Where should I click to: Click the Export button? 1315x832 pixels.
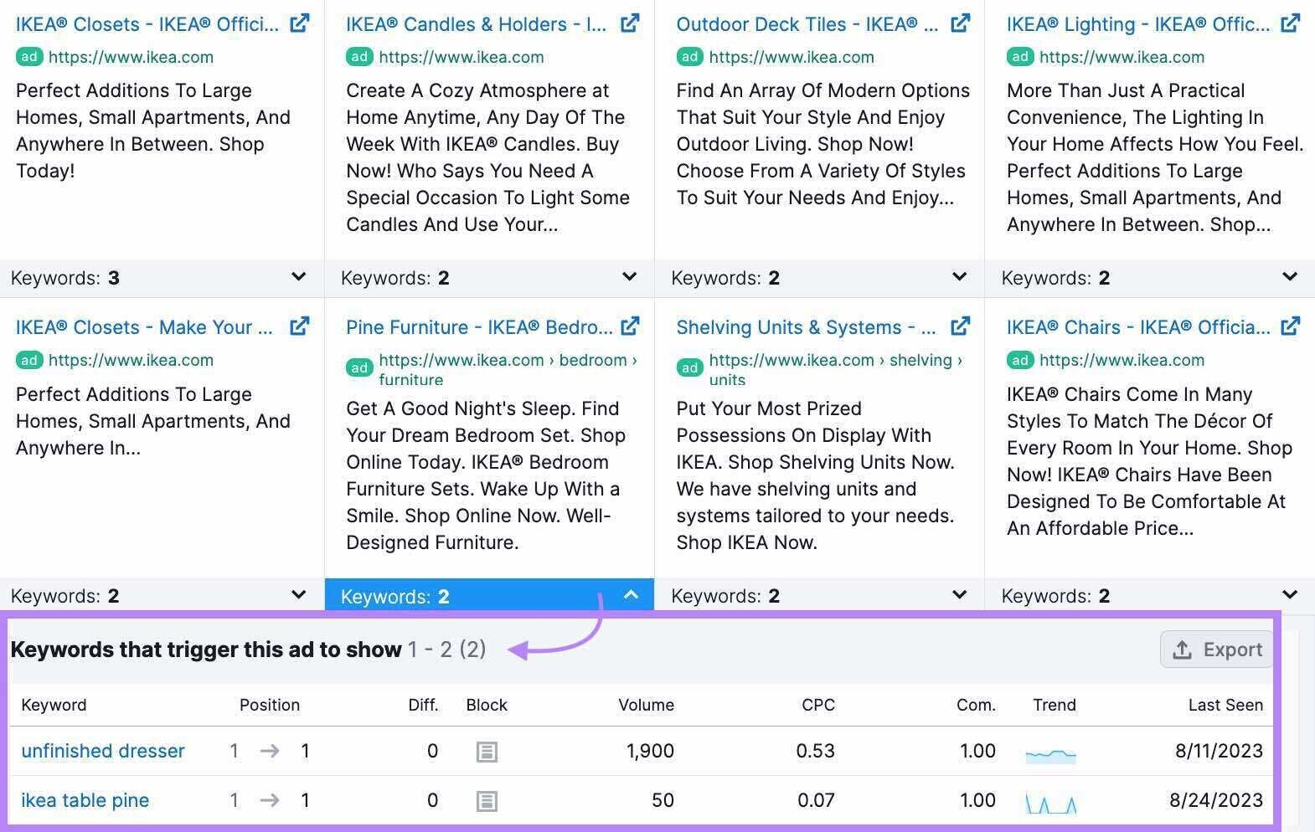click(x=1215, y=650)
